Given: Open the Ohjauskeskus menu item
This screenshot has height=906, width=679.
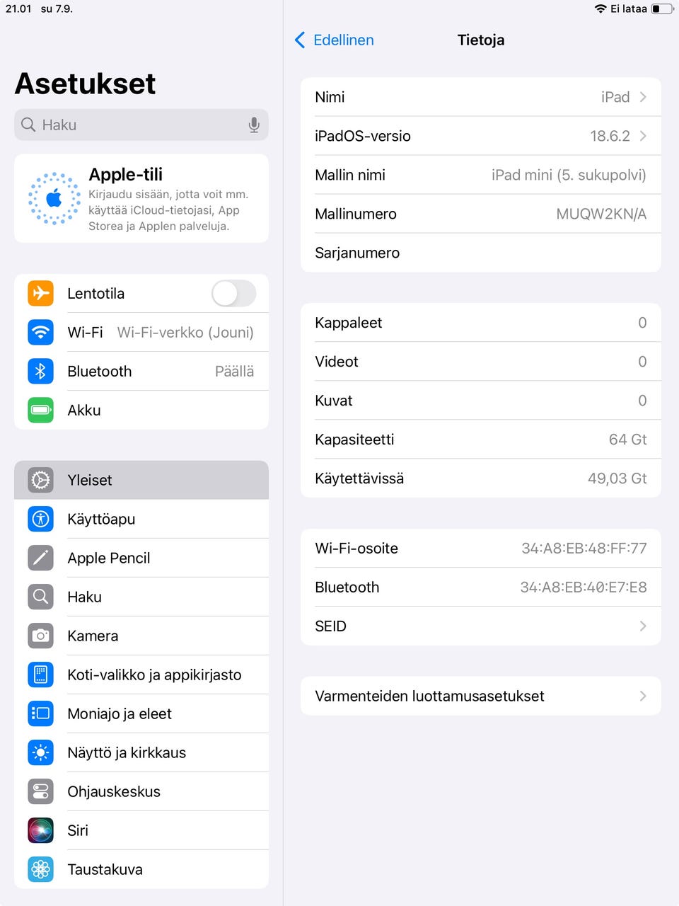Looking at the screenshot, I should (141, 791).
